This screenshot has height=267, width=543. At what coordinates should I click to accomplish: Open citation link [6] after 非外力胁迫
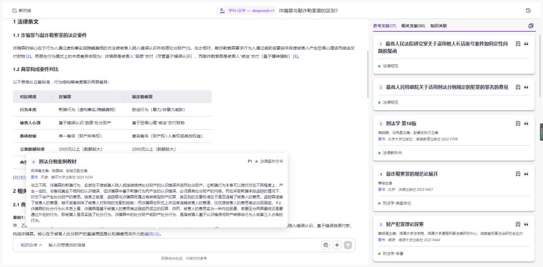pos(157,234)
